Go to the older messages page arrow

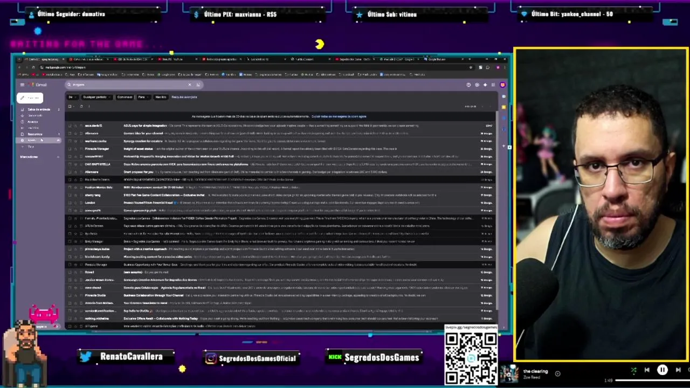pos(489,106)
